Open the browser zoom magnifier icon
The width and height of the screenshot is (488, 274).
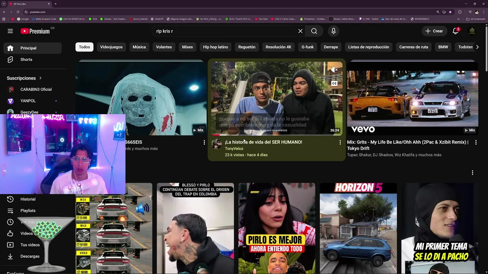[438, 12]
